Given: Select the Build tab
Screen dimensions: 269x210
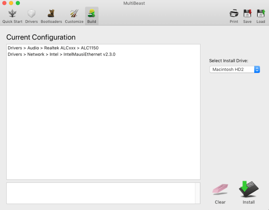Looking at the screenshot, I should pos(92,16).
